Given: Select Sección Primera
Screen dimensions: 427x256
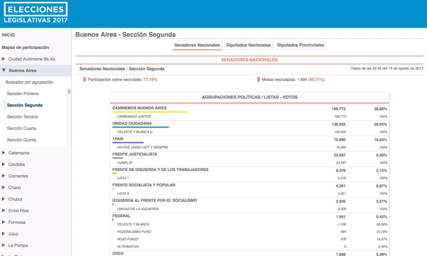Looking at the screenshot, I should pyautogui.click(x=23, y=94).
